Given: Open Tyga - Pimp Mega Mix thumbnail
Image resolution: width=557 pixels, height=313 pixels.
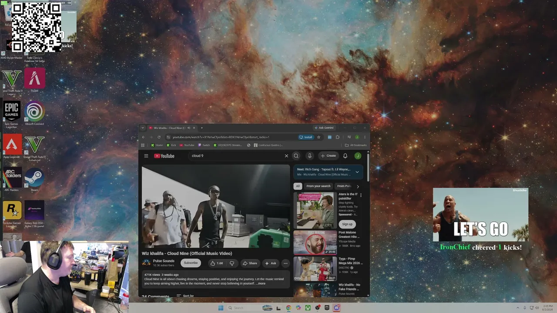Looking at the screenshot, I should click(315, 269).
